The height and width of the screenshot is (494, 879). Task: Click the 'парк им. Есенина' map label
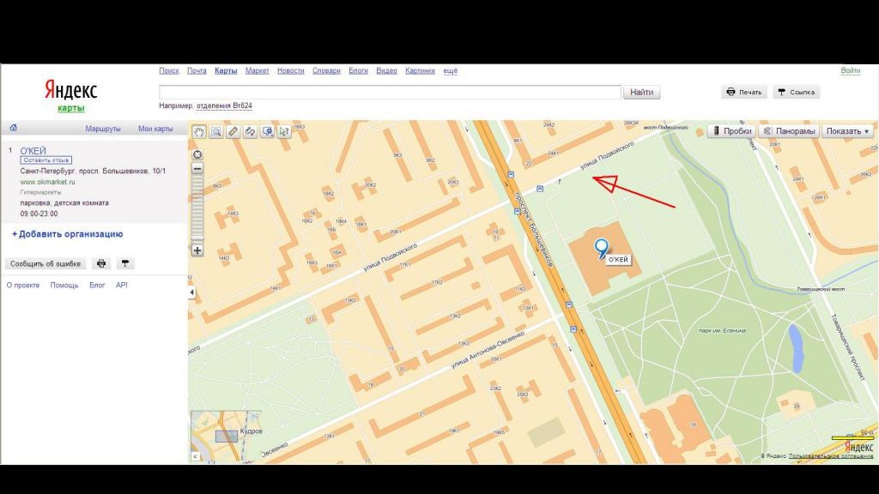pos(723,330)
